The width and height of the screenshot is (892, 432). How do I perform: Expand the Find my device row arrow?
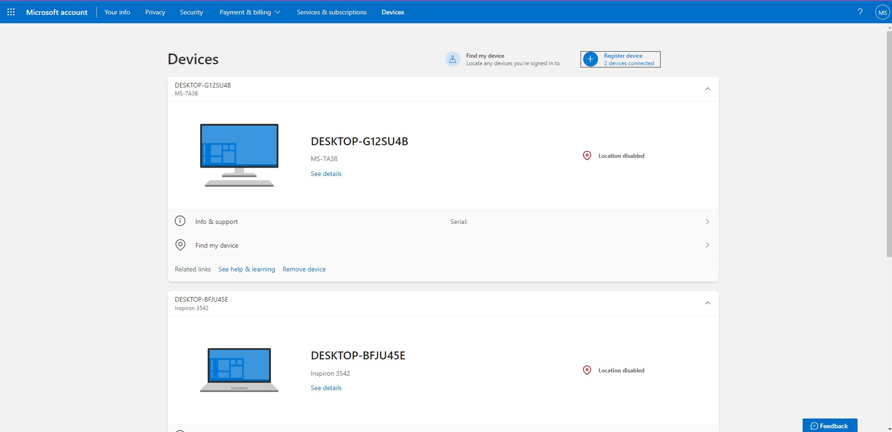coord(707,245)
